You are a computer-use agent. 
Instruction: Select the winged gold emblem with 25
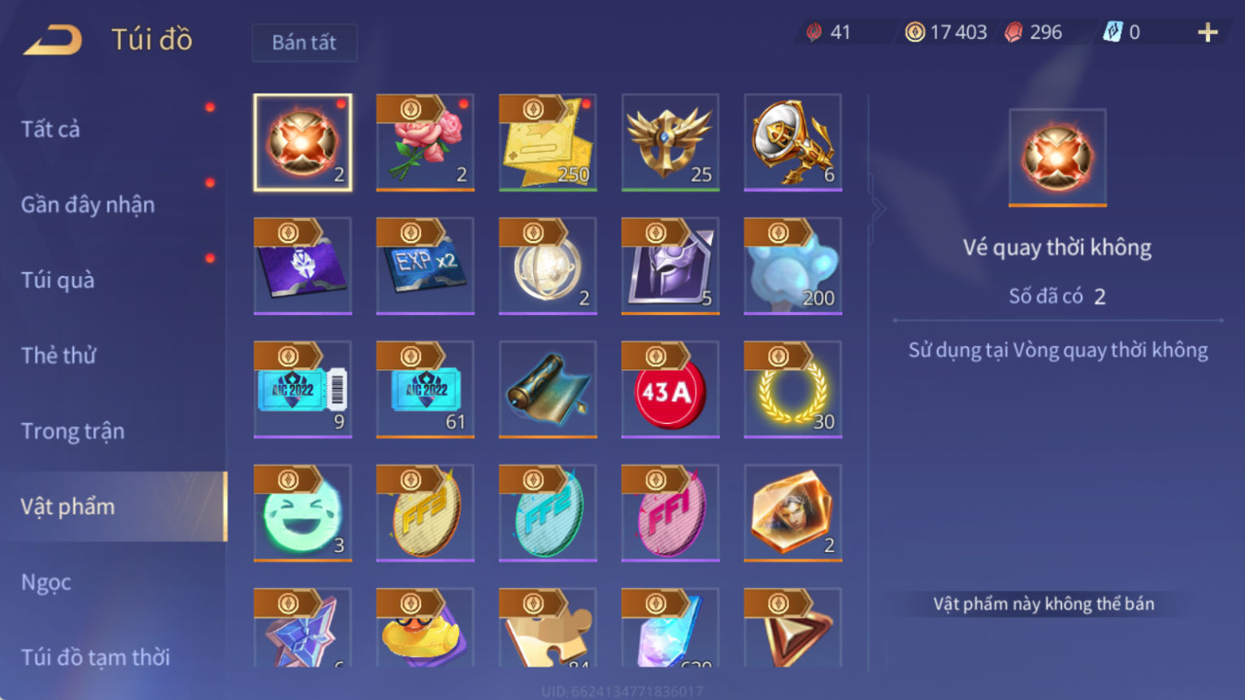670,143
